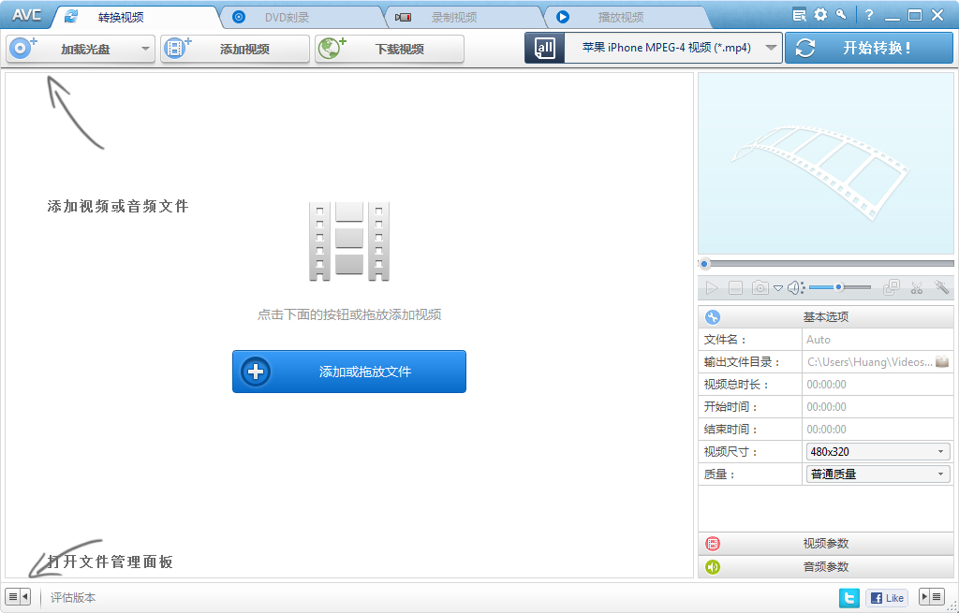Click the red film icon beside 视频参数
Viewport: 959px width, 613px height.
pyautogui.click(x=713, y=544)
